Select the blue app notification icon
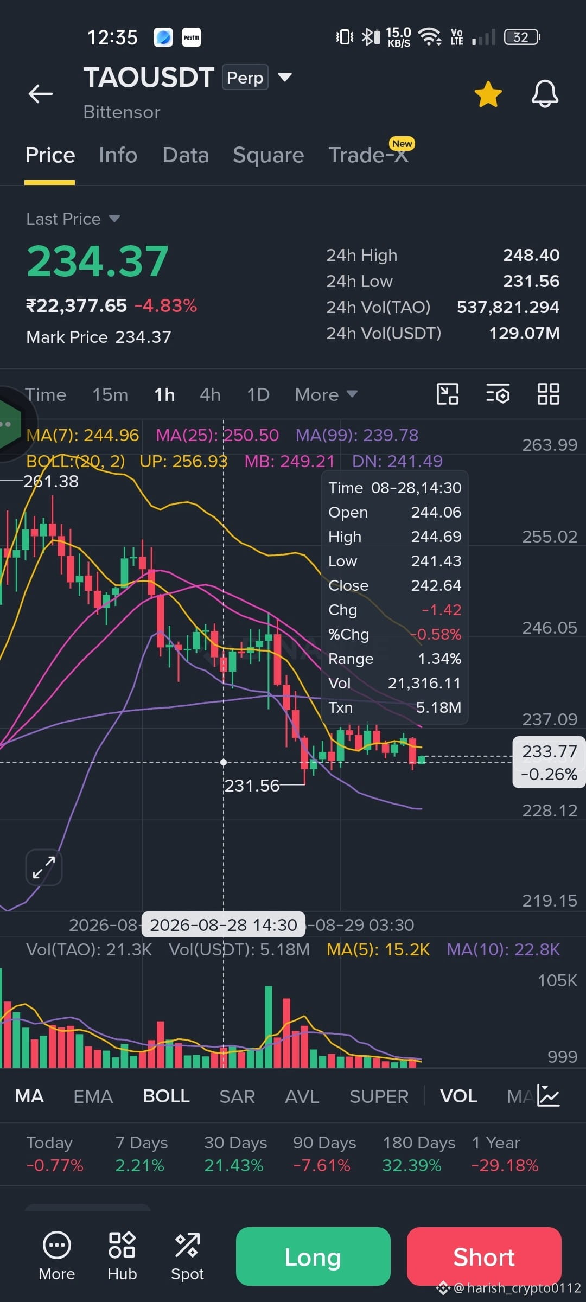Viewport: 586px width, 1302px height. (x=163, y=37)
